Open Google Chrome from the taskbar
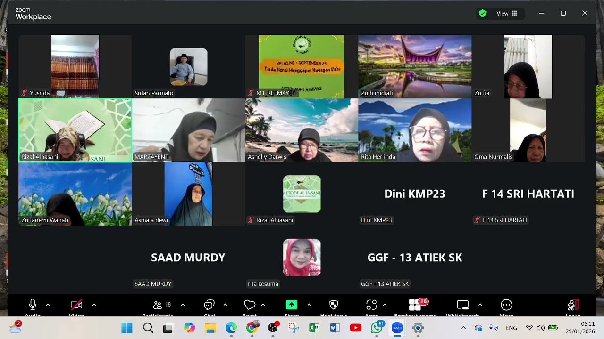The image size is (604, 339). pos(252,328)
